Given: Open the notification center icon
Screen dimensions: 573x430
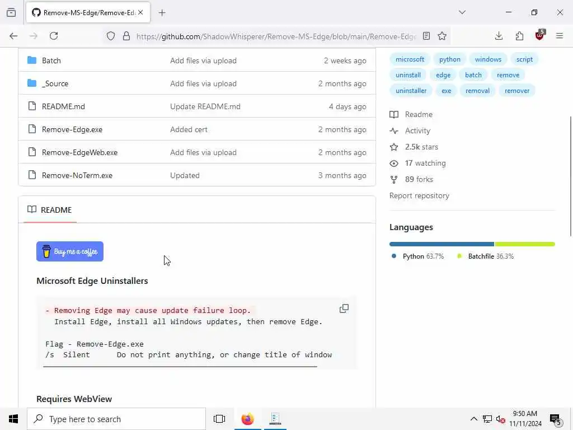Looking at the screenshot, I should 556,419.
